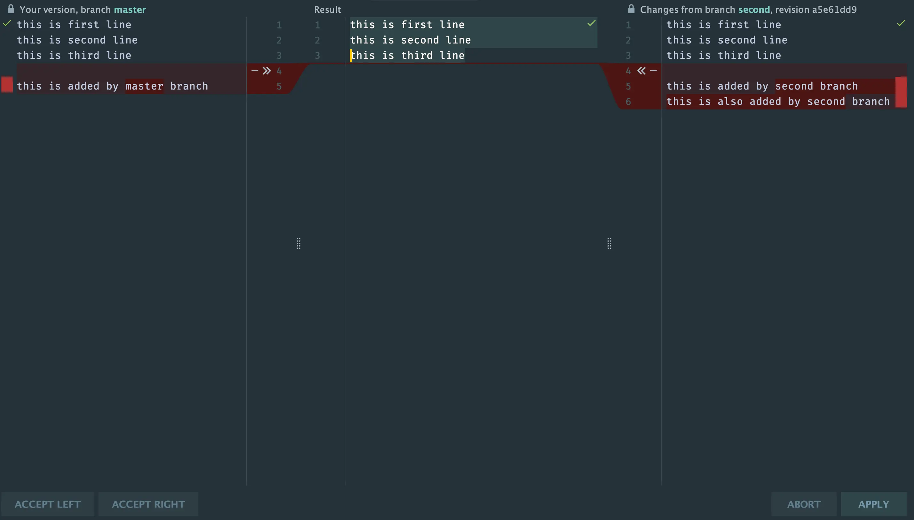
Task: Abort the merge with the ABORT button
Action: (x=804, y=504)
